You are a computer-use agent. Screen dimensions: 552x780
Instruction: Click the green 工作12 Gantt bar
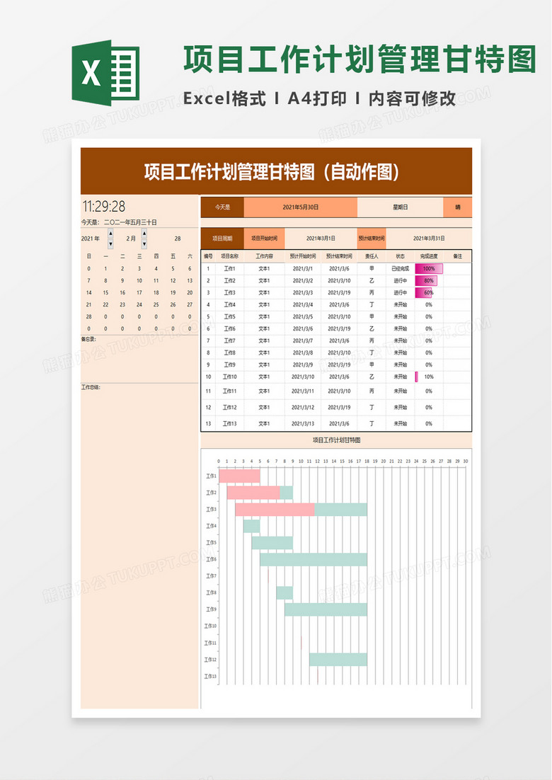[x=338, y=660]
